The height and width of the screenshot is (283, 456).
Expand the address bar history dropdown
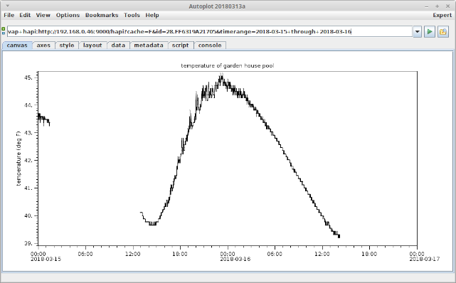(418, 32)
